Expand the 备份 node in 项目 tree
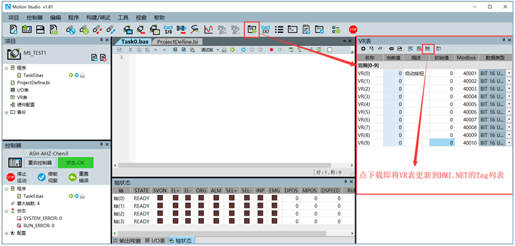Viewport: 515px width, 246px height. point(7,112)
